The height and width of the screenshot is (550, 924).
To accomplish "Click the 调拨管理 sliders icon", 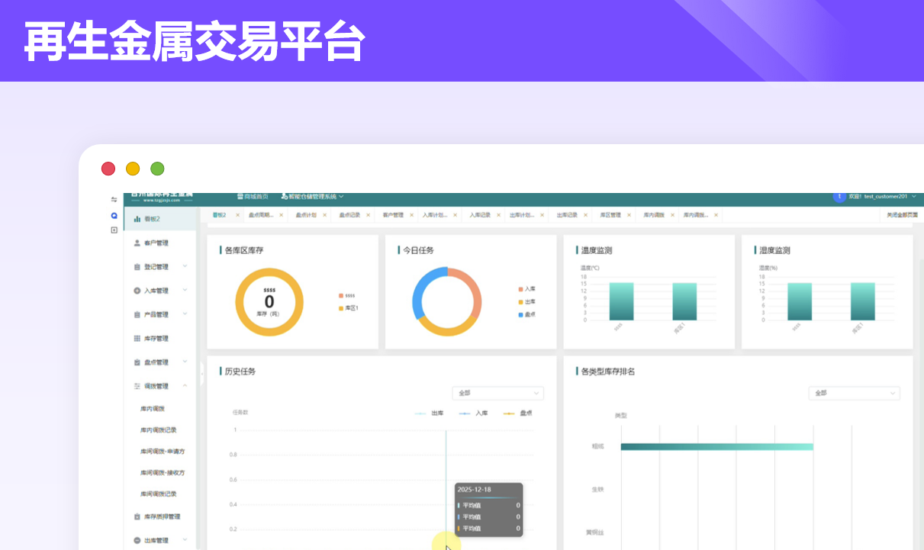I will click(137, 386).
